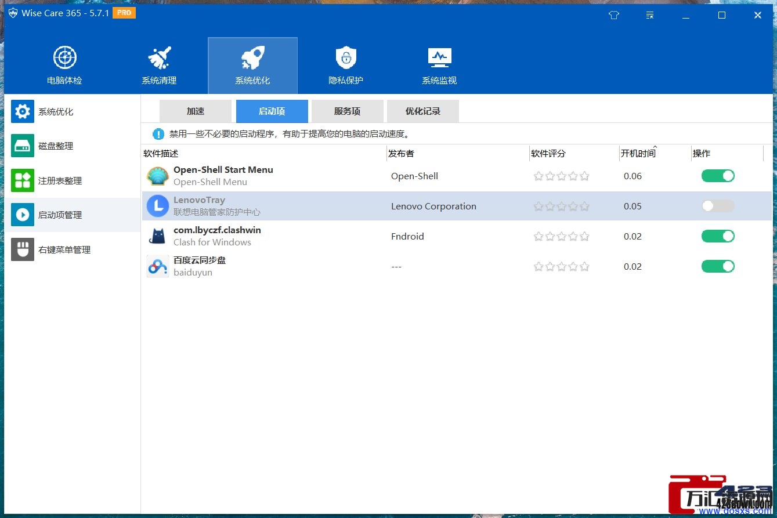Enable the LenovoTray startup toggle

[x=718, y=206]
